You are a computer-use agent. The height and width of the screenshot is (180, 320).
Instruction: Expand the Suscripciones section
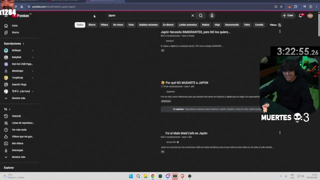click(14, 43)
